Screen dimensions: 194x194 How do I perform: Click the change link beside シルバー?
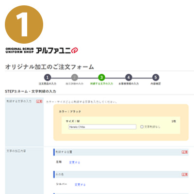click(x=80, y=185)
